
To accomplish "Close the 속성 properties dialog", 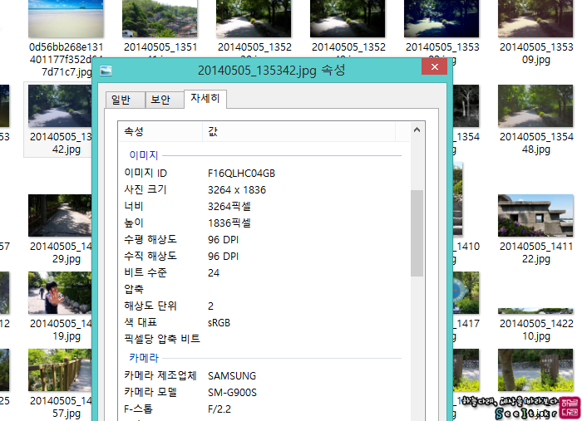I will coord(434,66).
